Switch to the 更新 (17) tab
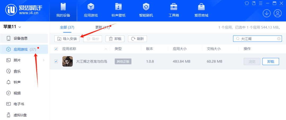This screenshot has height=120, width=286. click(x=102, y=27)
